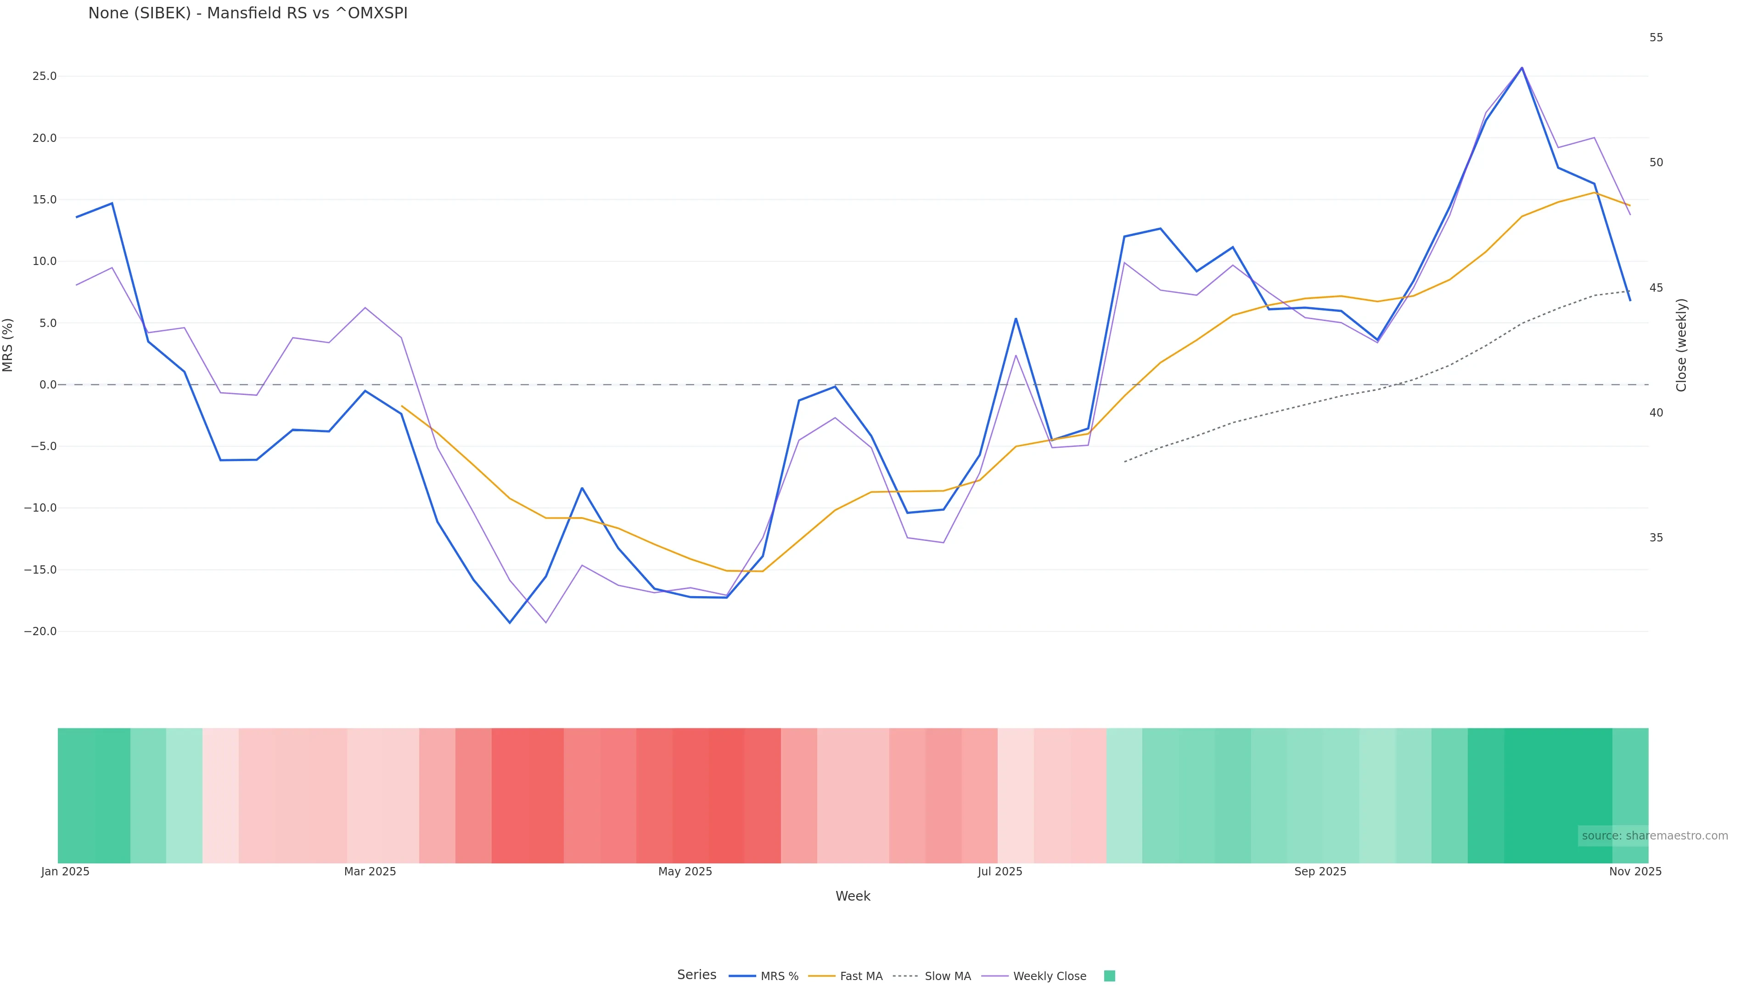The height and width of the screenshot is (992, 1763).
Task: Hide the Fast MA series via legend label
Action: [x=861, y=976]
